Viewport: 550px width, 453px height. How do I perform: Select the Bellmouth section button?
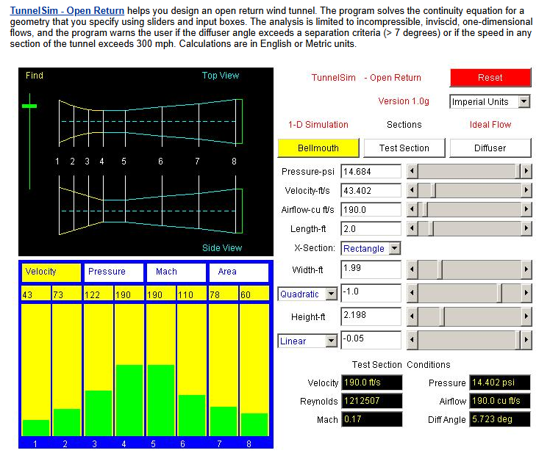pyautogui.click(x=318, y=148)
